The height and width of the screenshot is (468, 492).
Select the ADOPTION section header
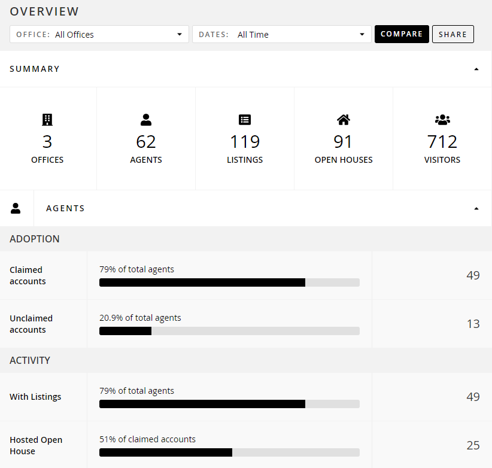click(x=34, y=239)
